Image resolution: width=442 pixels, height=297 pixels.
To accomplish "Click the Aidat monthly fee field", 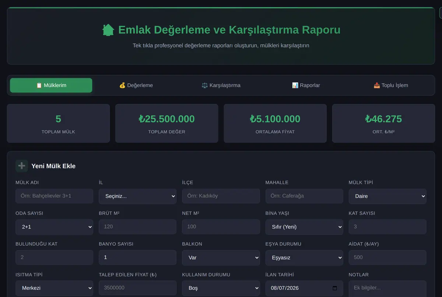I will (x=387, y=257).
